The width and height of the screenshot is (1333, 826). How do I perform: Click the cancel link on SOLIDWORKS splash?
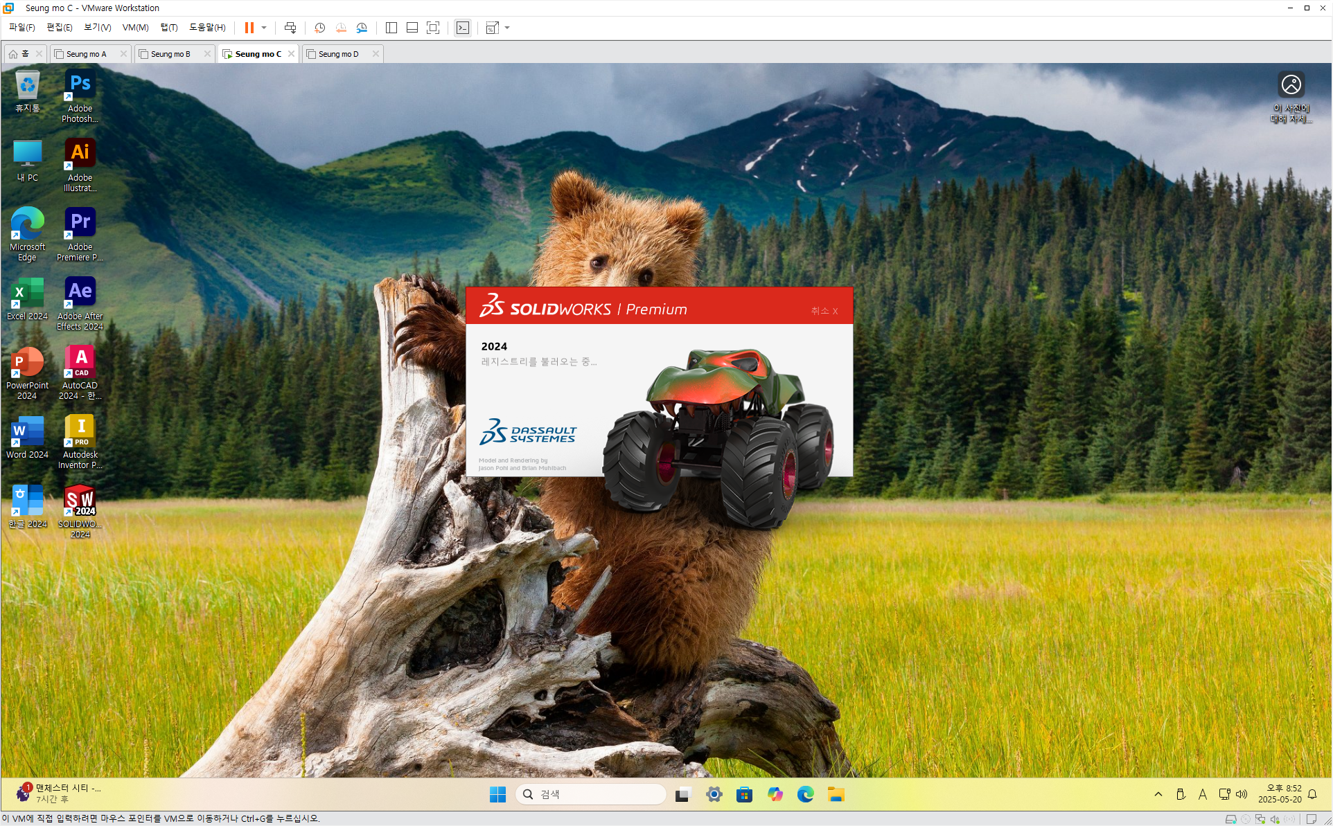(x=824, y=311)
